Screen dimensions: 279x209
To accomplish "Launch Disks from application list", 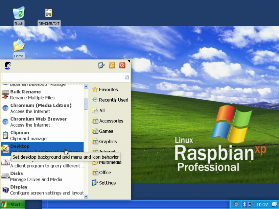I will click(x=31, y=176).
